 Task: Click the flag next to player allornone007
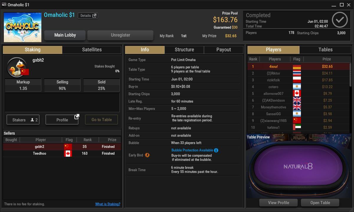296,94
